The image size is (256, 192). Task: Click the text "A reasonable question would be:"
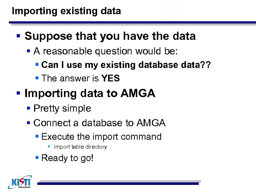[x=106, y=51]
